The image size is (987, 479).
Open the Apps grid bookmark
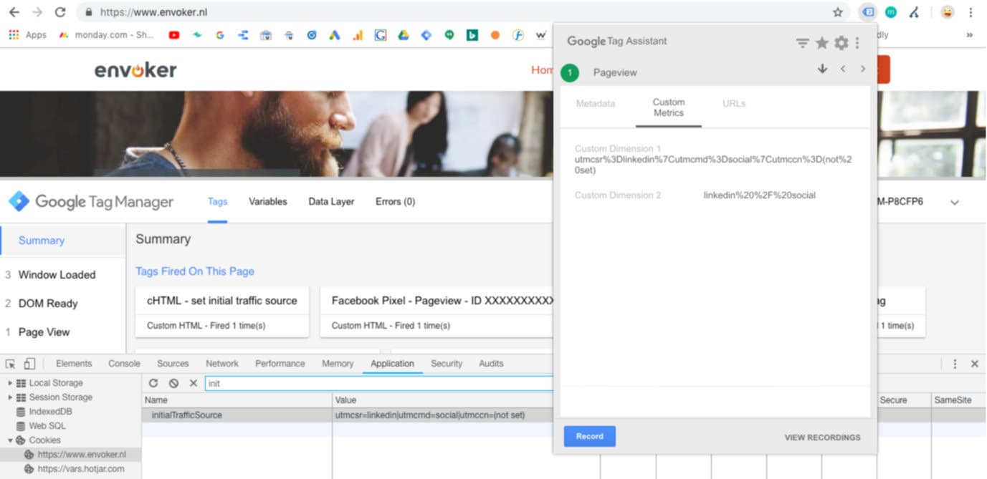[x=27, y=34]
